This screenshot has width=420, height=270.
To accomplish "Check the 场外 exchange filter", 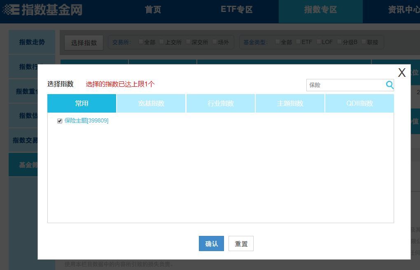I will pos(215,42).
